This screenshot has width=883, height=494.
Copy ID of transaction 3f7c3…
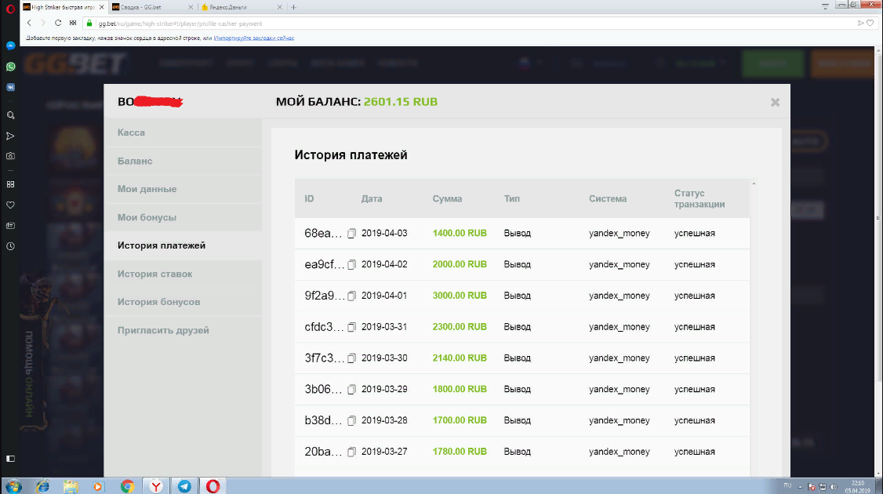click(351, 358)
